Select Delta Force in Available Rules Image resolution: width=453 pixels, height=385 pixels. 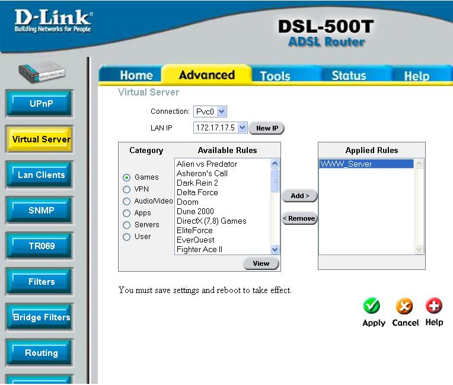tap(197, 192)
